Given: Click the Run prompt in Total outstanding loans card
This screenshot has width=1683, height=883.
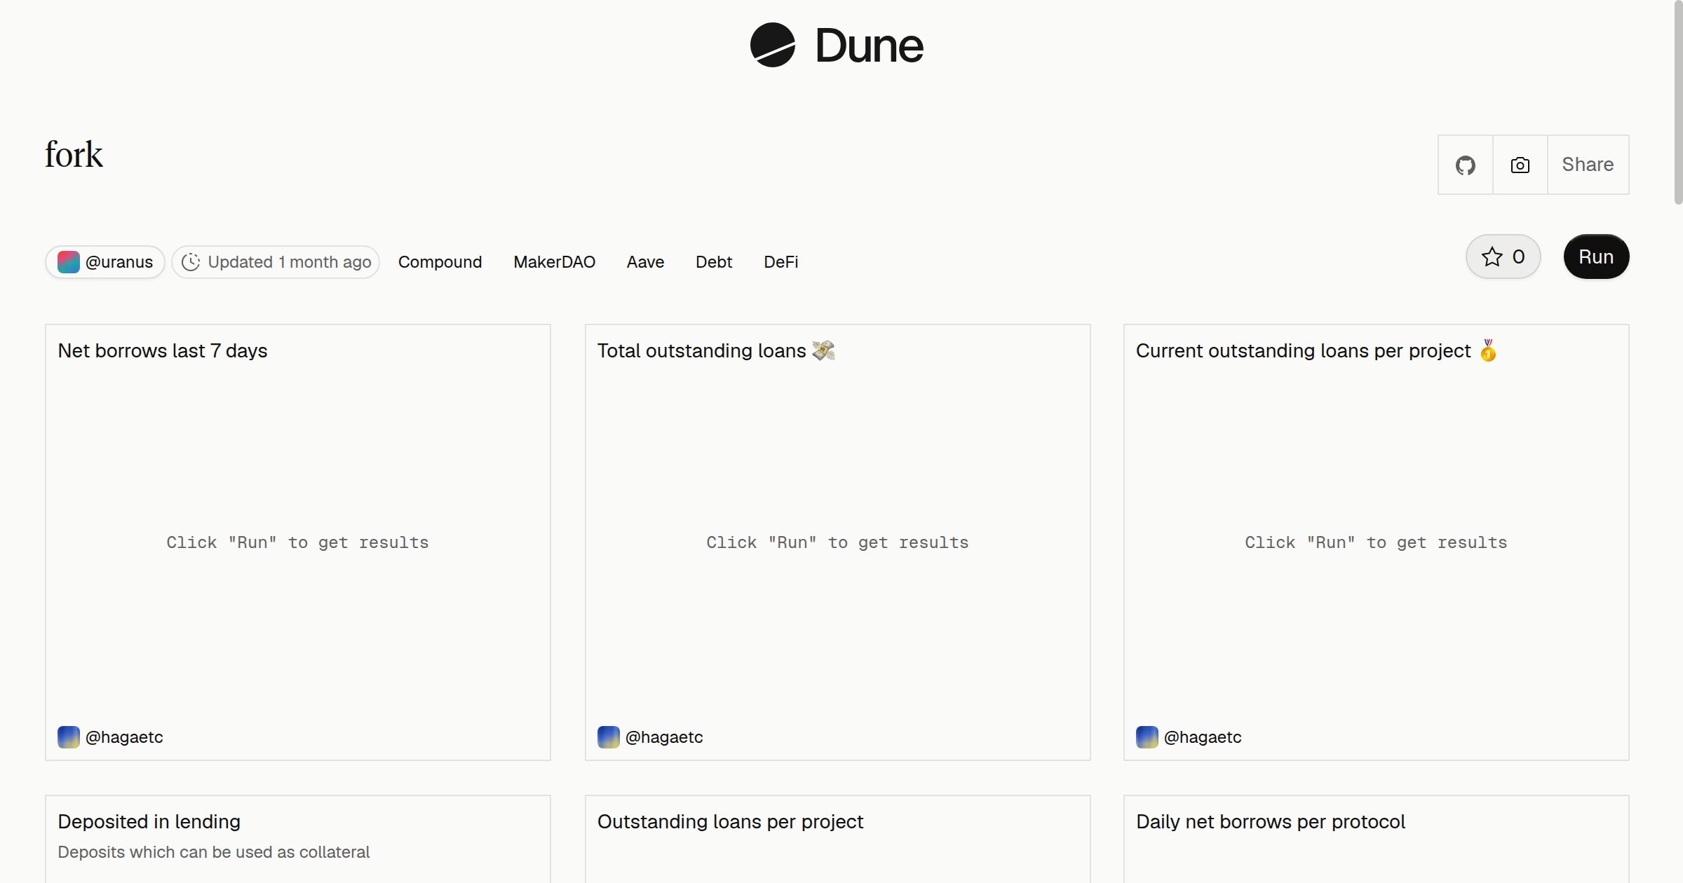Looking at the screenshot, I should [x=837, y=542].
